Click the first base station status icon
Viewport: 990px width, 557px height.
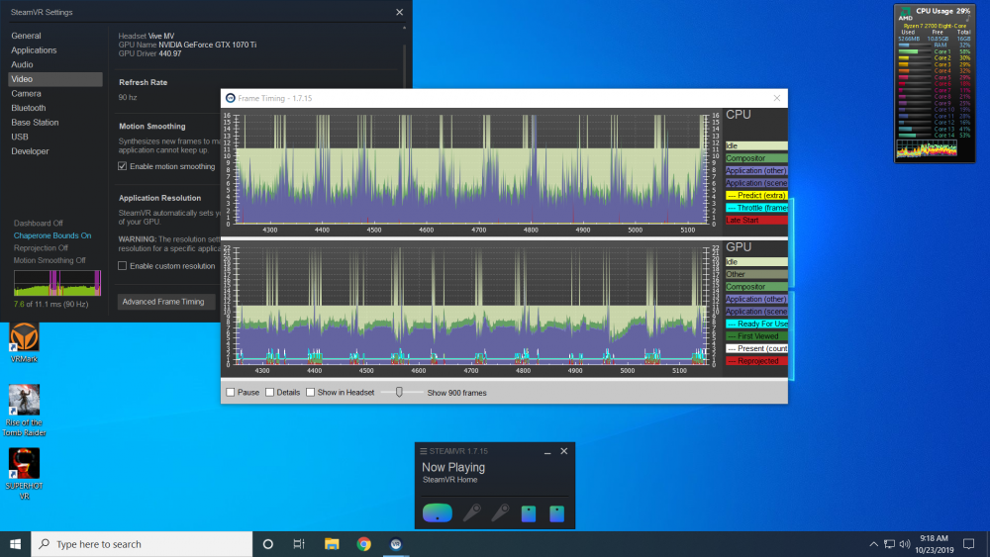529,513
